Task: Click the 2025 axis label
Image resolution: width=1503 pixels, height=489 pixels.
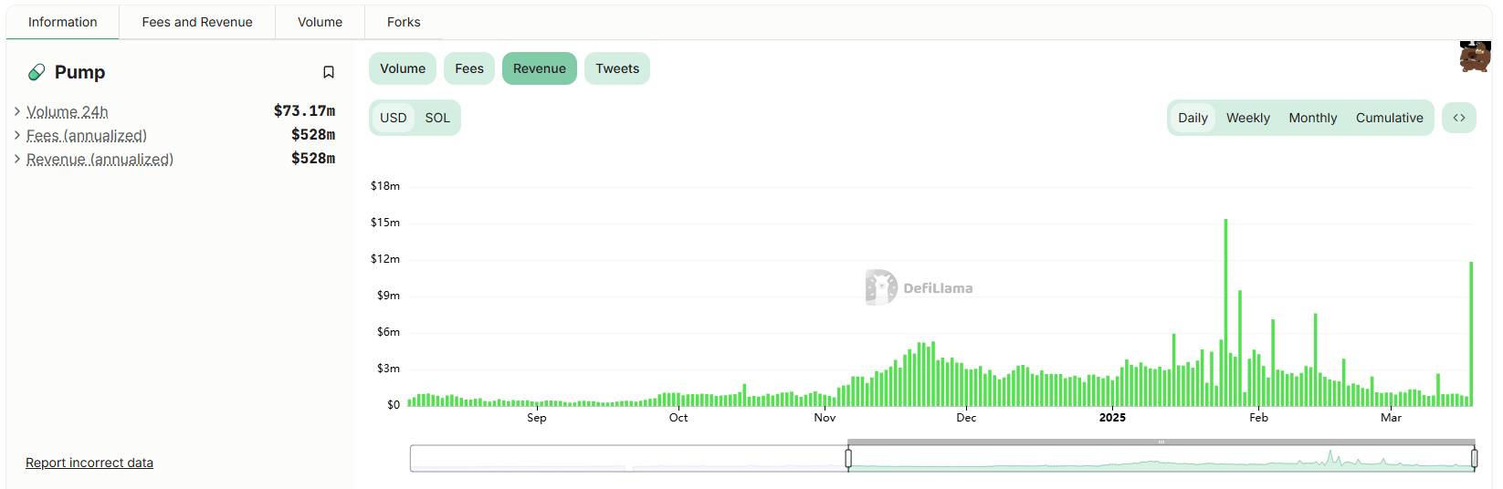Action: click(1112, 418)
